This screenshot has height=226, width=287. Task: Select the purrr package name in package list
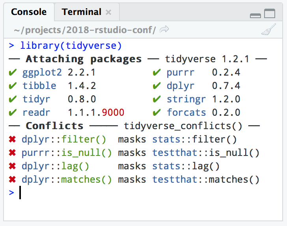pyautogui.click(x=180, y=72)
